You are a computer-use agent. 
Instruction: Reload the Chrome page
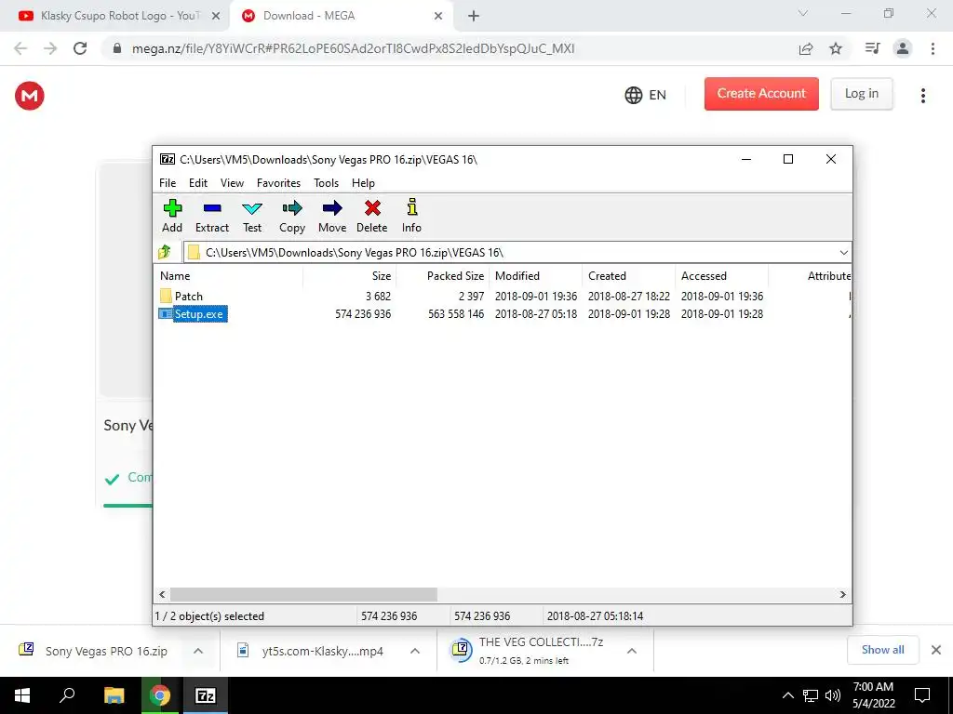pyautogui.click(x=80, y=48)
